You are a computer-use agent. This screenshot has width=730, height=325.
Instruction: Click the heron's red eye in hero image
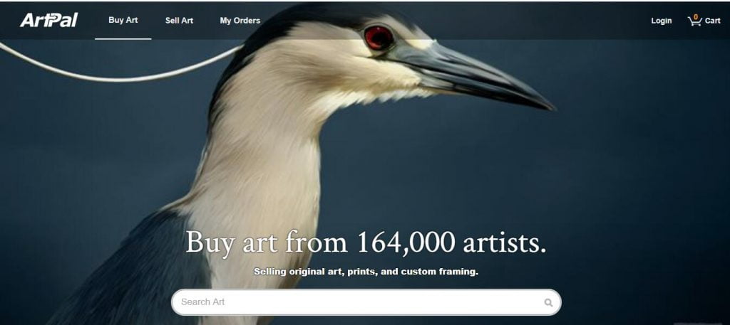[378, 38]
